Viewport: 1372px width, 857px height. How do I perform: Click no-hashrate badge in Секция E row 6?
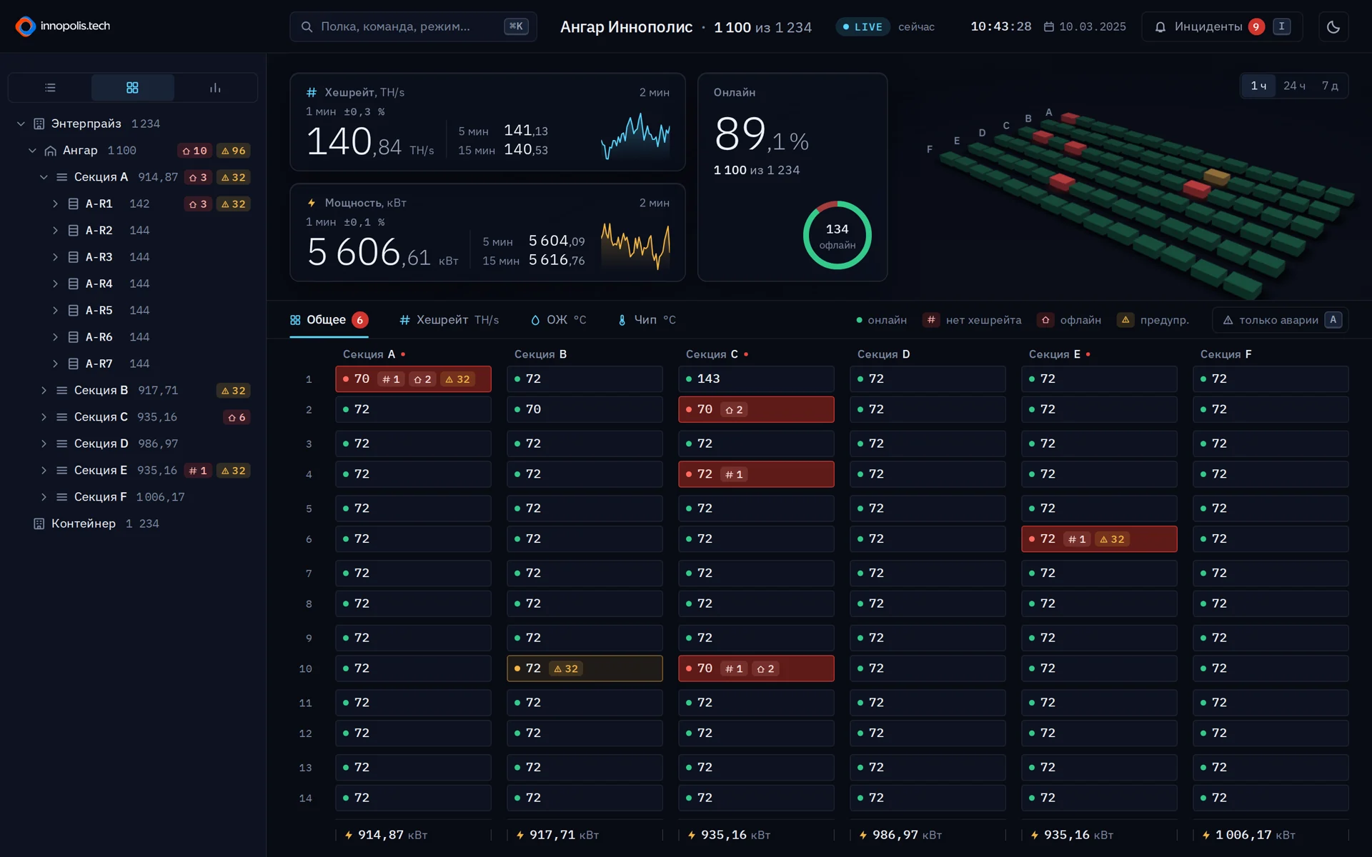[x=1077, y=539]
